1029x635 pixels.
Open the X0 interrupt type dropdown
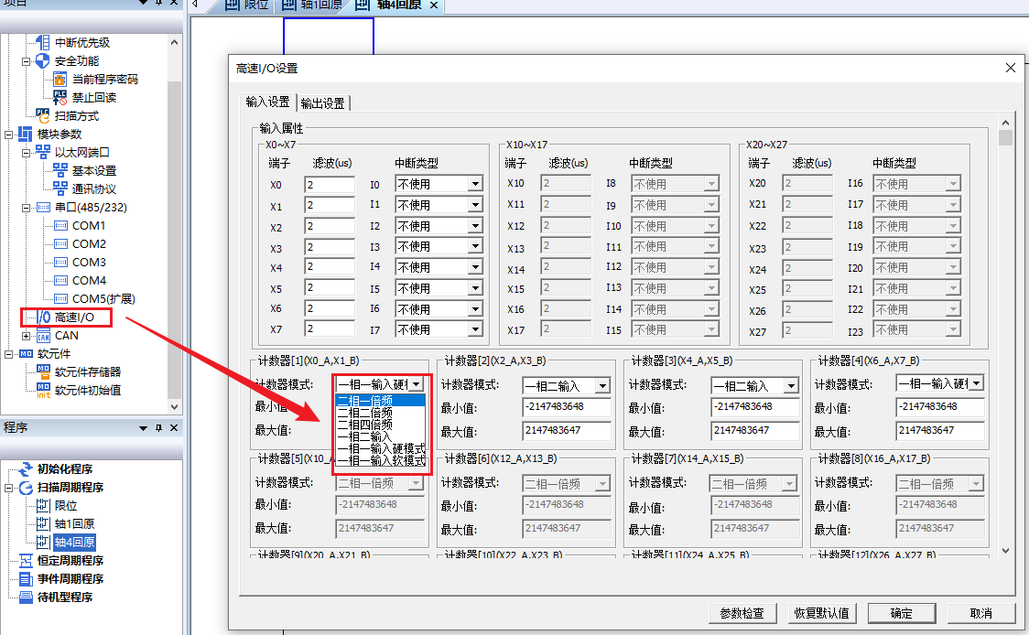(474, 184)
